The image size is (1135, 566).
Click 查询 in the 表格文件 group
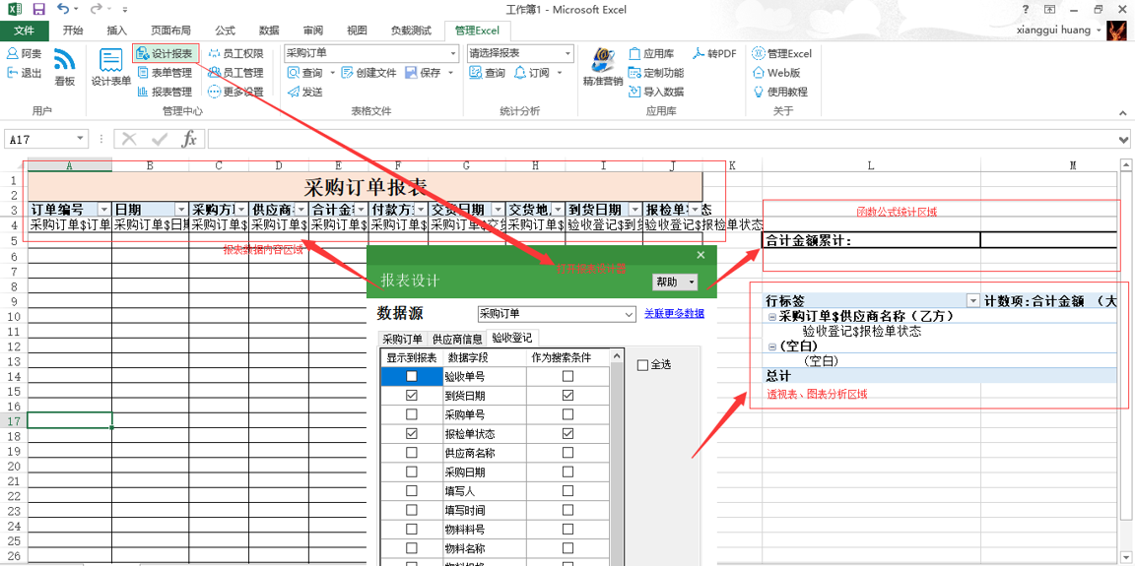(305, 72)
